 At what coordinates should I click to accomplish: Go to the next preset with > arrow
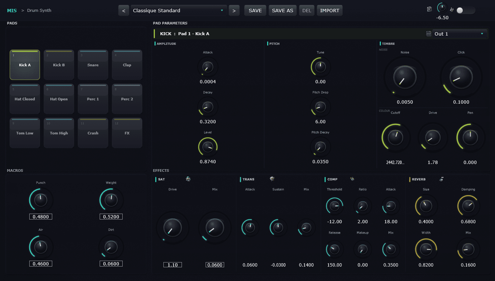pyautogui.click(x=234, y=10)
